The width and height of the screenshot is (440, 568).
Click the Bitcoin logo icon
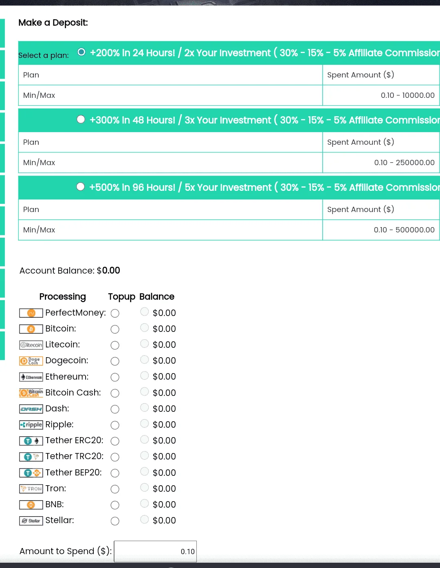click(x=31, y=329)
